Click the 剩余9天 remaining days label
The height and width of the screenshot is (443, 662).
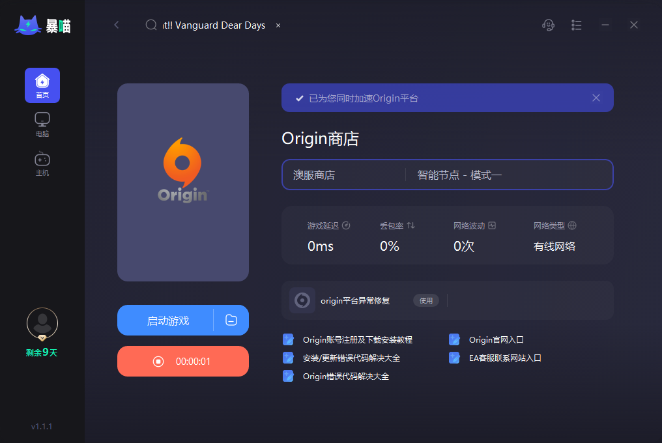42,352
